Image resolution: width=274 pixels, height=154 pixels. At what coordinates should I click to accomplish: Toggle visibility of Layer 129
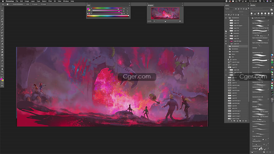coord(226,39)
